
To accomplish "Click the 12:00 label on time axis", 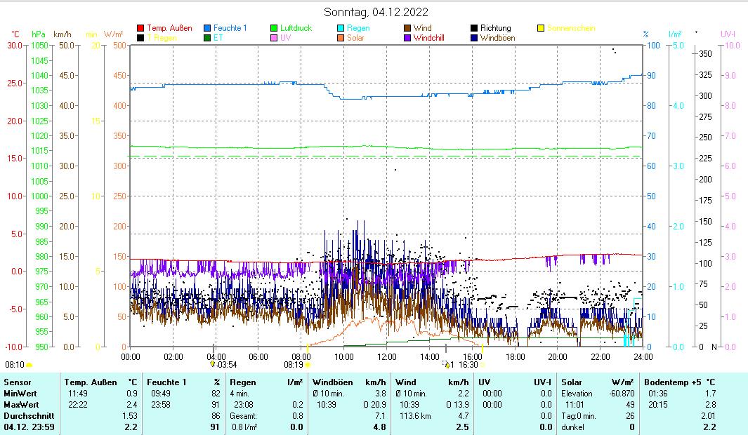I will (386, 356).
